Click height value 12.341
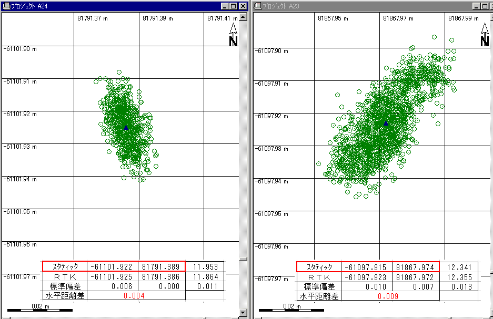 (460, 267)
